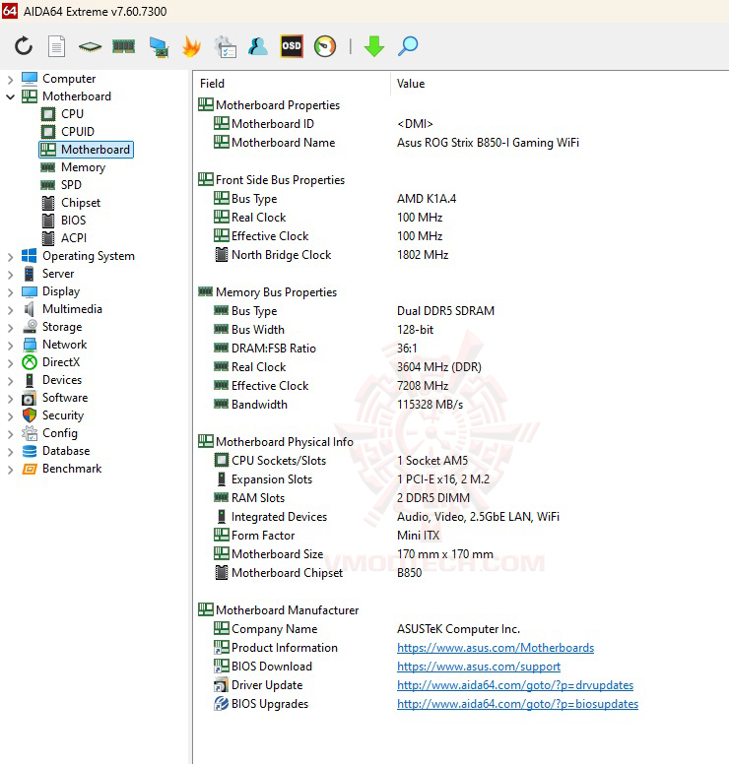Image resolution: width=729 pixels, height=764 pixels.
Task: Expand the Network tree node
Action: pos(10,345)
